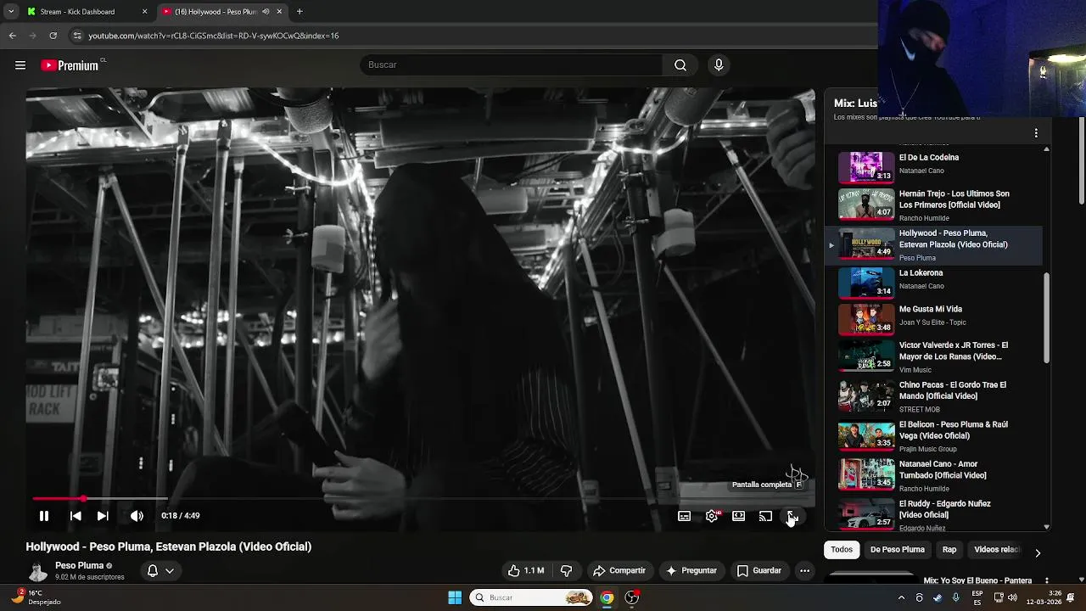
Task: Open OBS Studio from the taskbar
Action: click(632, 597)
